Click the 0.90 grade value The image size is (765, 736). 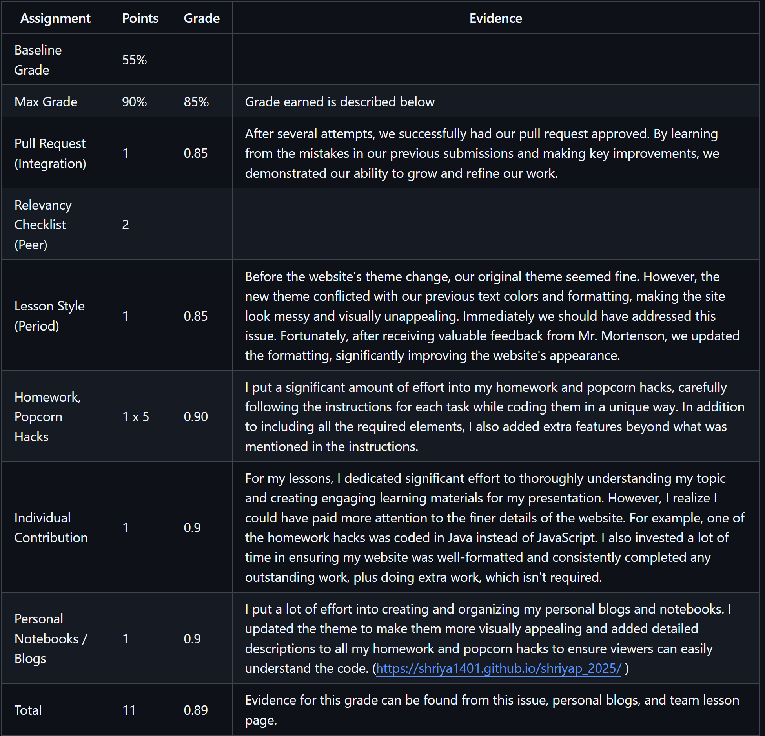(196, 417)
